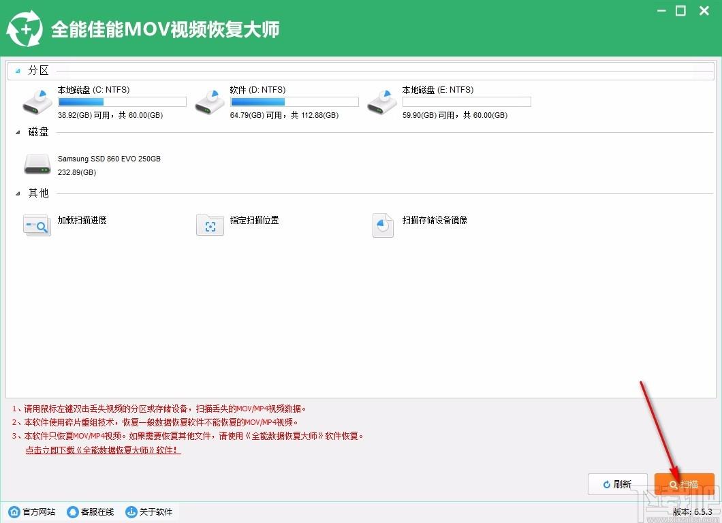Open the download 全能数据恢复大师 link
This screenshot has height=523, width=722.
(x=103, y=450)
